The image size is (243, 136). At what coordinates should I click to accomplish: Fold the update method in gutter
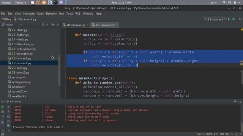pyautogui.click(x=65, y=35)
